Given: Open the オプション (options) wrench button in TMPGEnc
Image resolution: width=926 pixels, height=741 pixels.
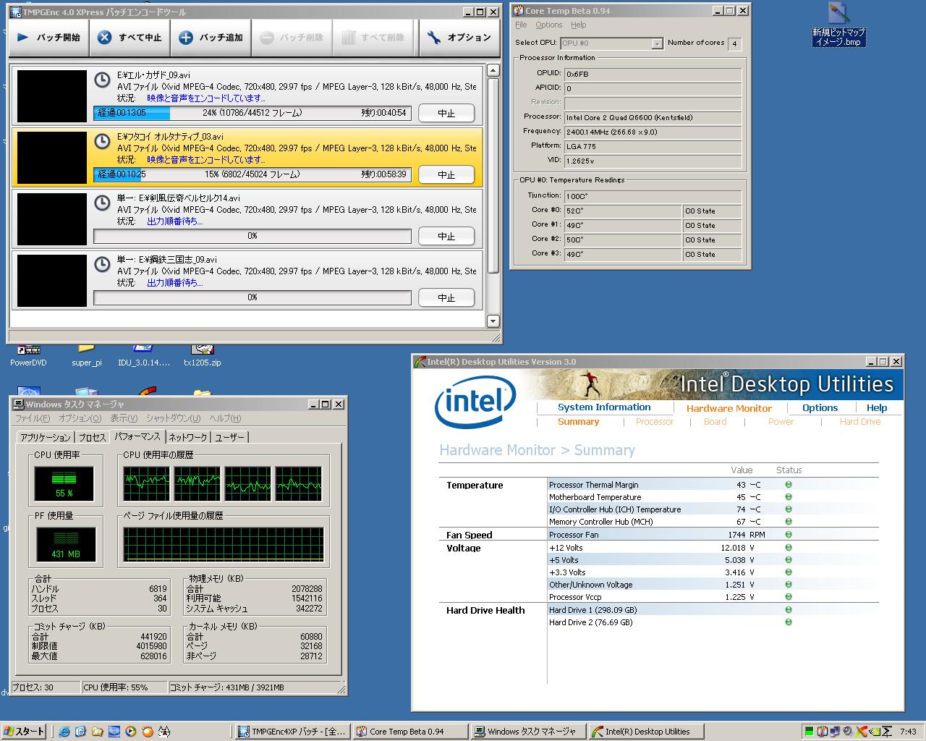Looking at the screenshot, I should (x=459, y=38).
